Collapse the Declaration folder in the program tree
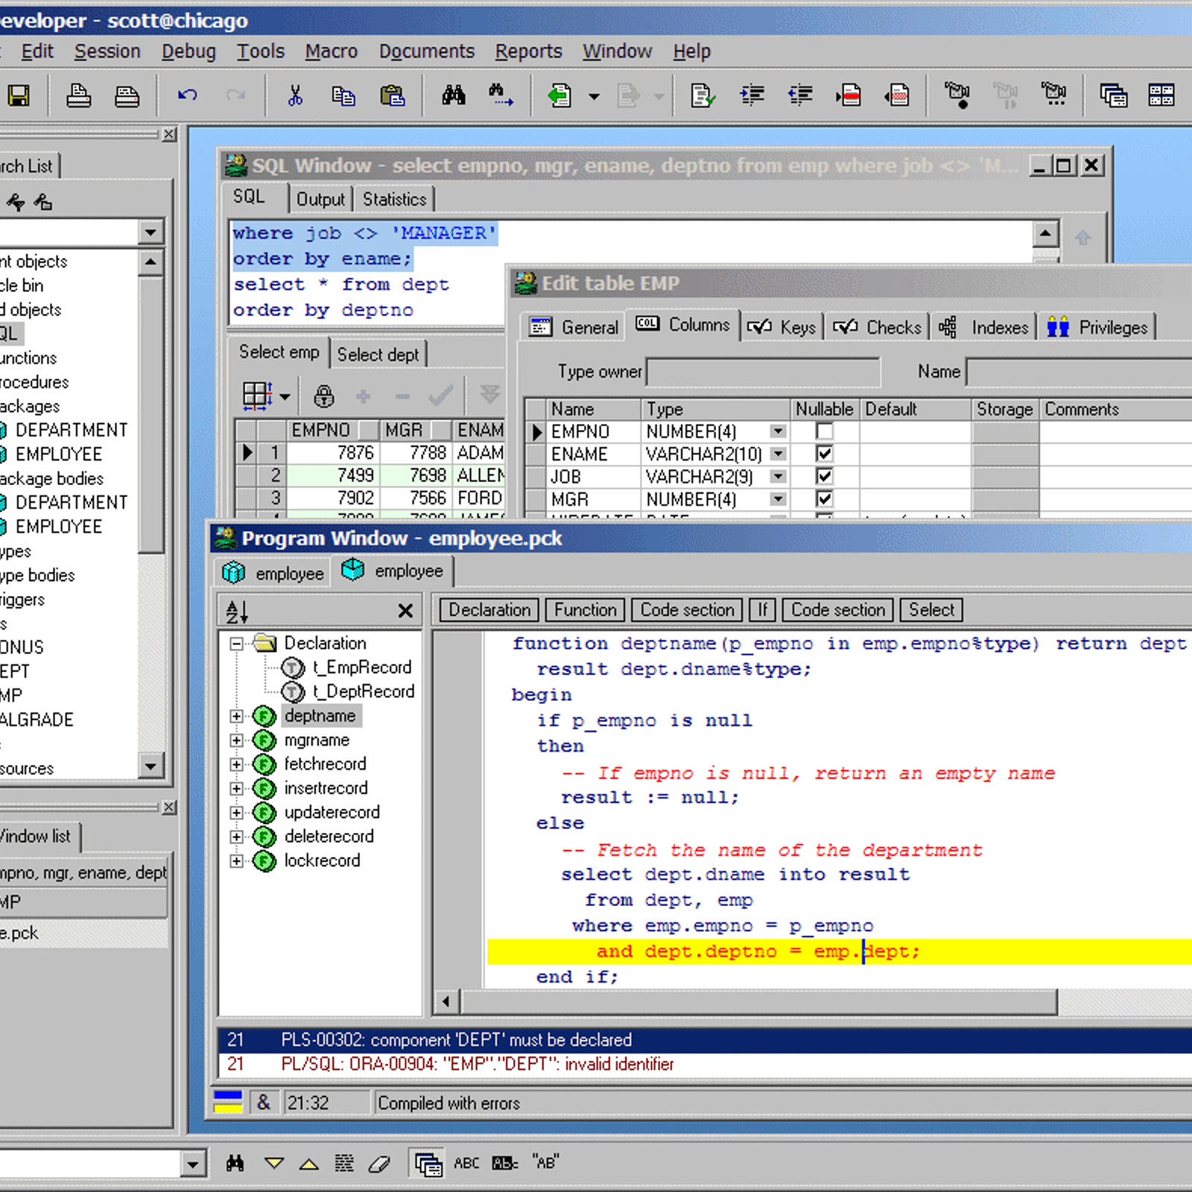1192x1192 pixels. (x=235, y=643)
